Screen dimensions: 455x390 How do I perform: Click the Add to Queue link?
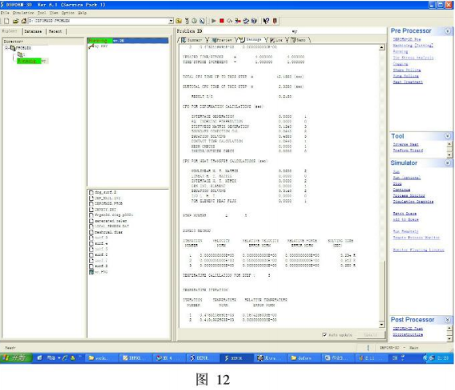(x=406, y=220)
